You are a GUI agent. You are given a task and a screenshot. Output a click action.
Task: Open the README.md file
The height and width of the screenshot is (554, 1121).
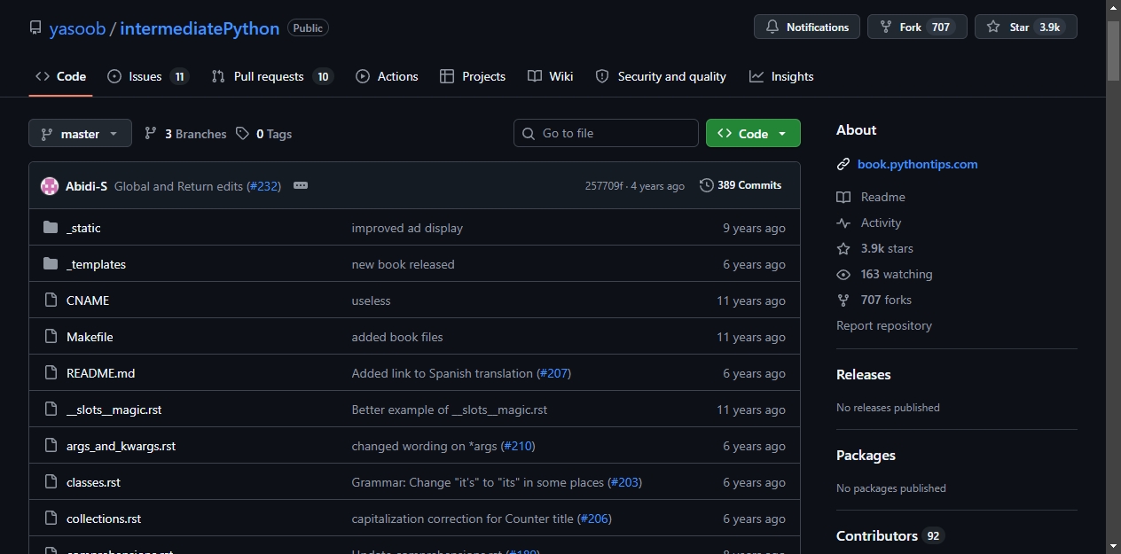(101, 373)
